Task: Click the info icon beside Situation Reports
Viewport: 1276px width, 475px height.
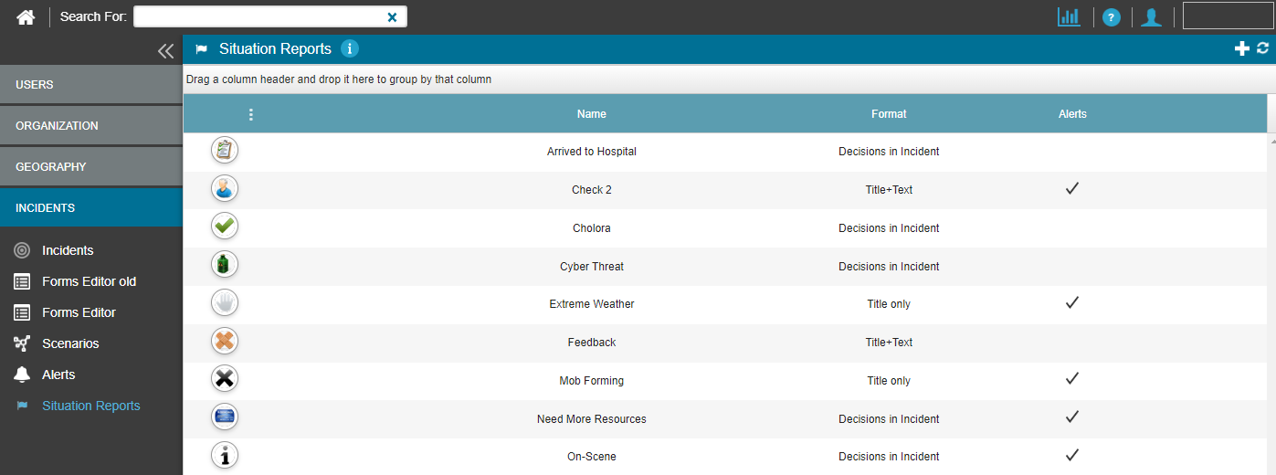Action: (350, 49)
